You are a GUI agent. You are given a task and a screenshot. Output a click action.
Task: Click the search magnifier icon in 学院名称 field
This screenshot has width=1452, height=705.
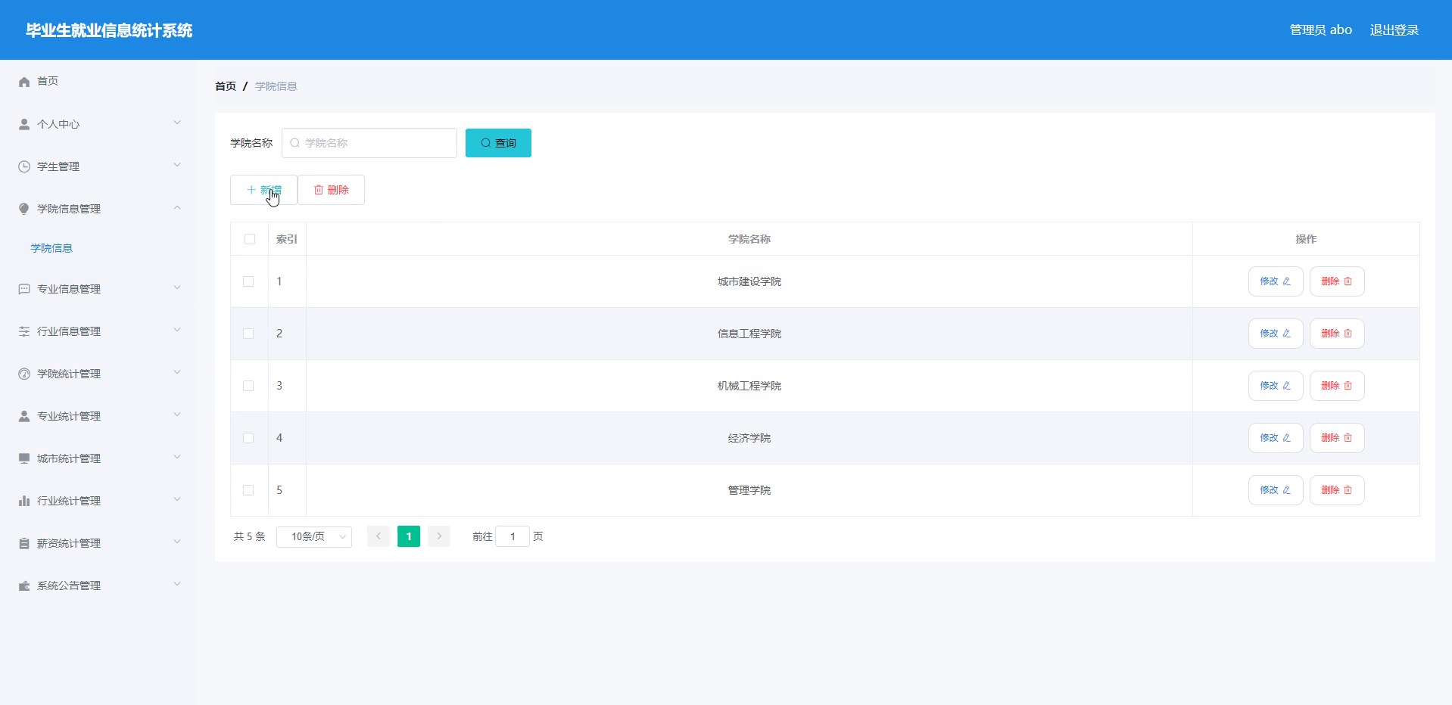(295, 143)
